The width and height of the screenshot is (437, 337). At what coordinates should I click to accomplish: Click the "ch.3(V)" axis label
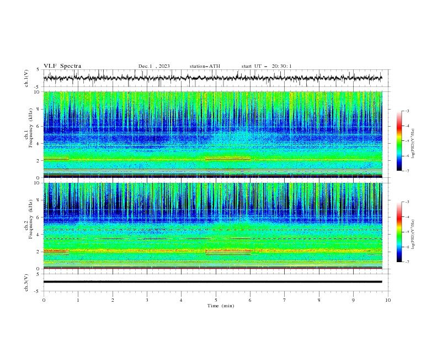coord(26,282)
